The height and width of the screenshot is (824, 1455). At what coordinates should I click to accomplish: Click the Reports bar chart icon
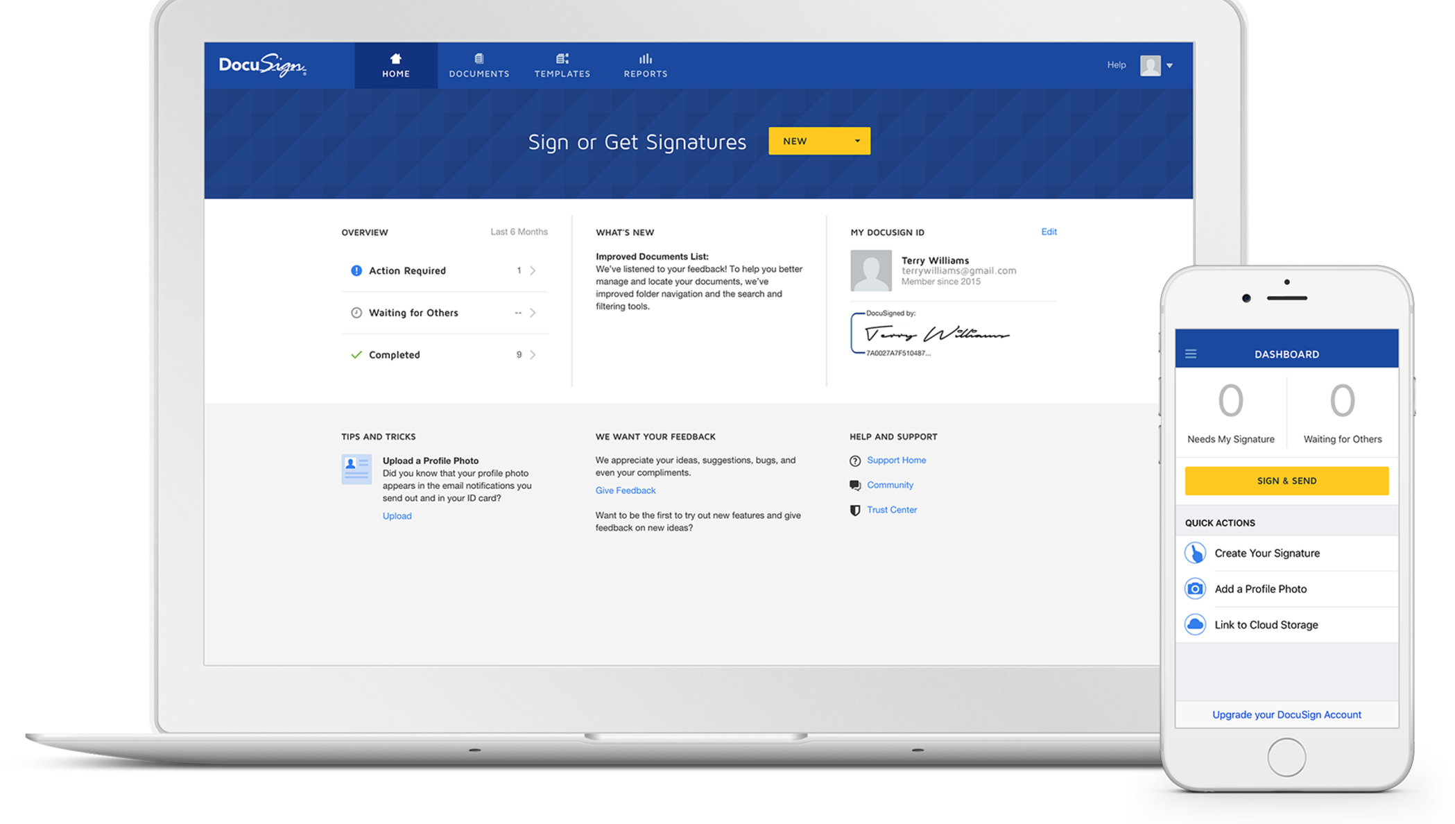pos(646,58)
